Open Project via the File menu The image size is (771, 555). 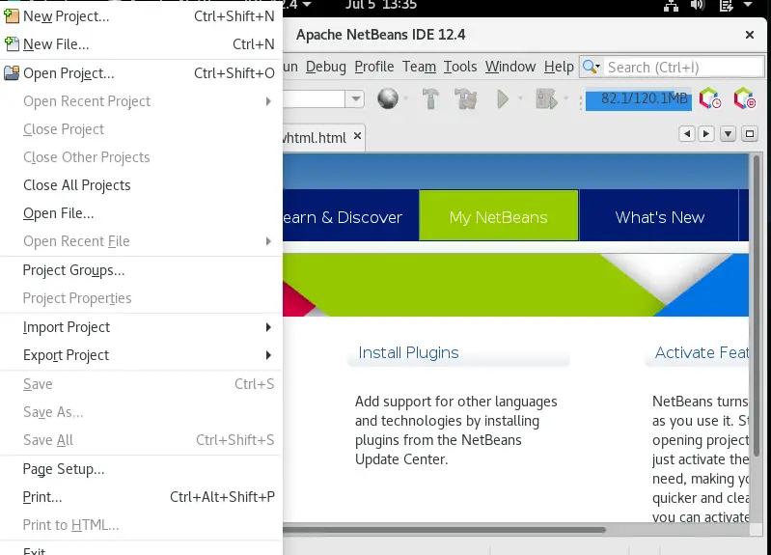tap(141, 73)
